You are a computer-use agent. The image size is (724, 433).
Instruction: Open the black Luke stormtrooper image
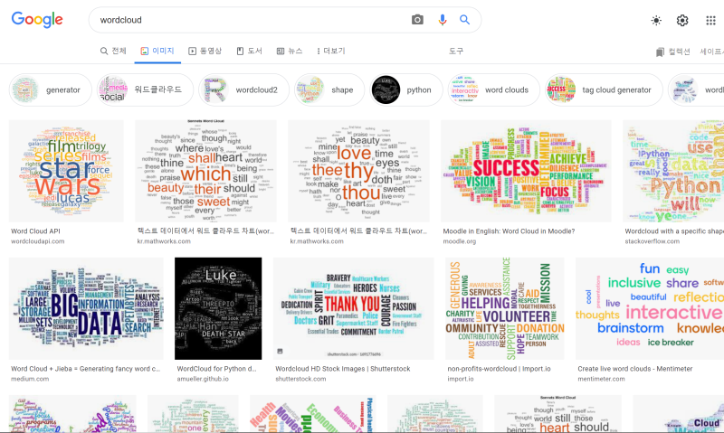218,308
